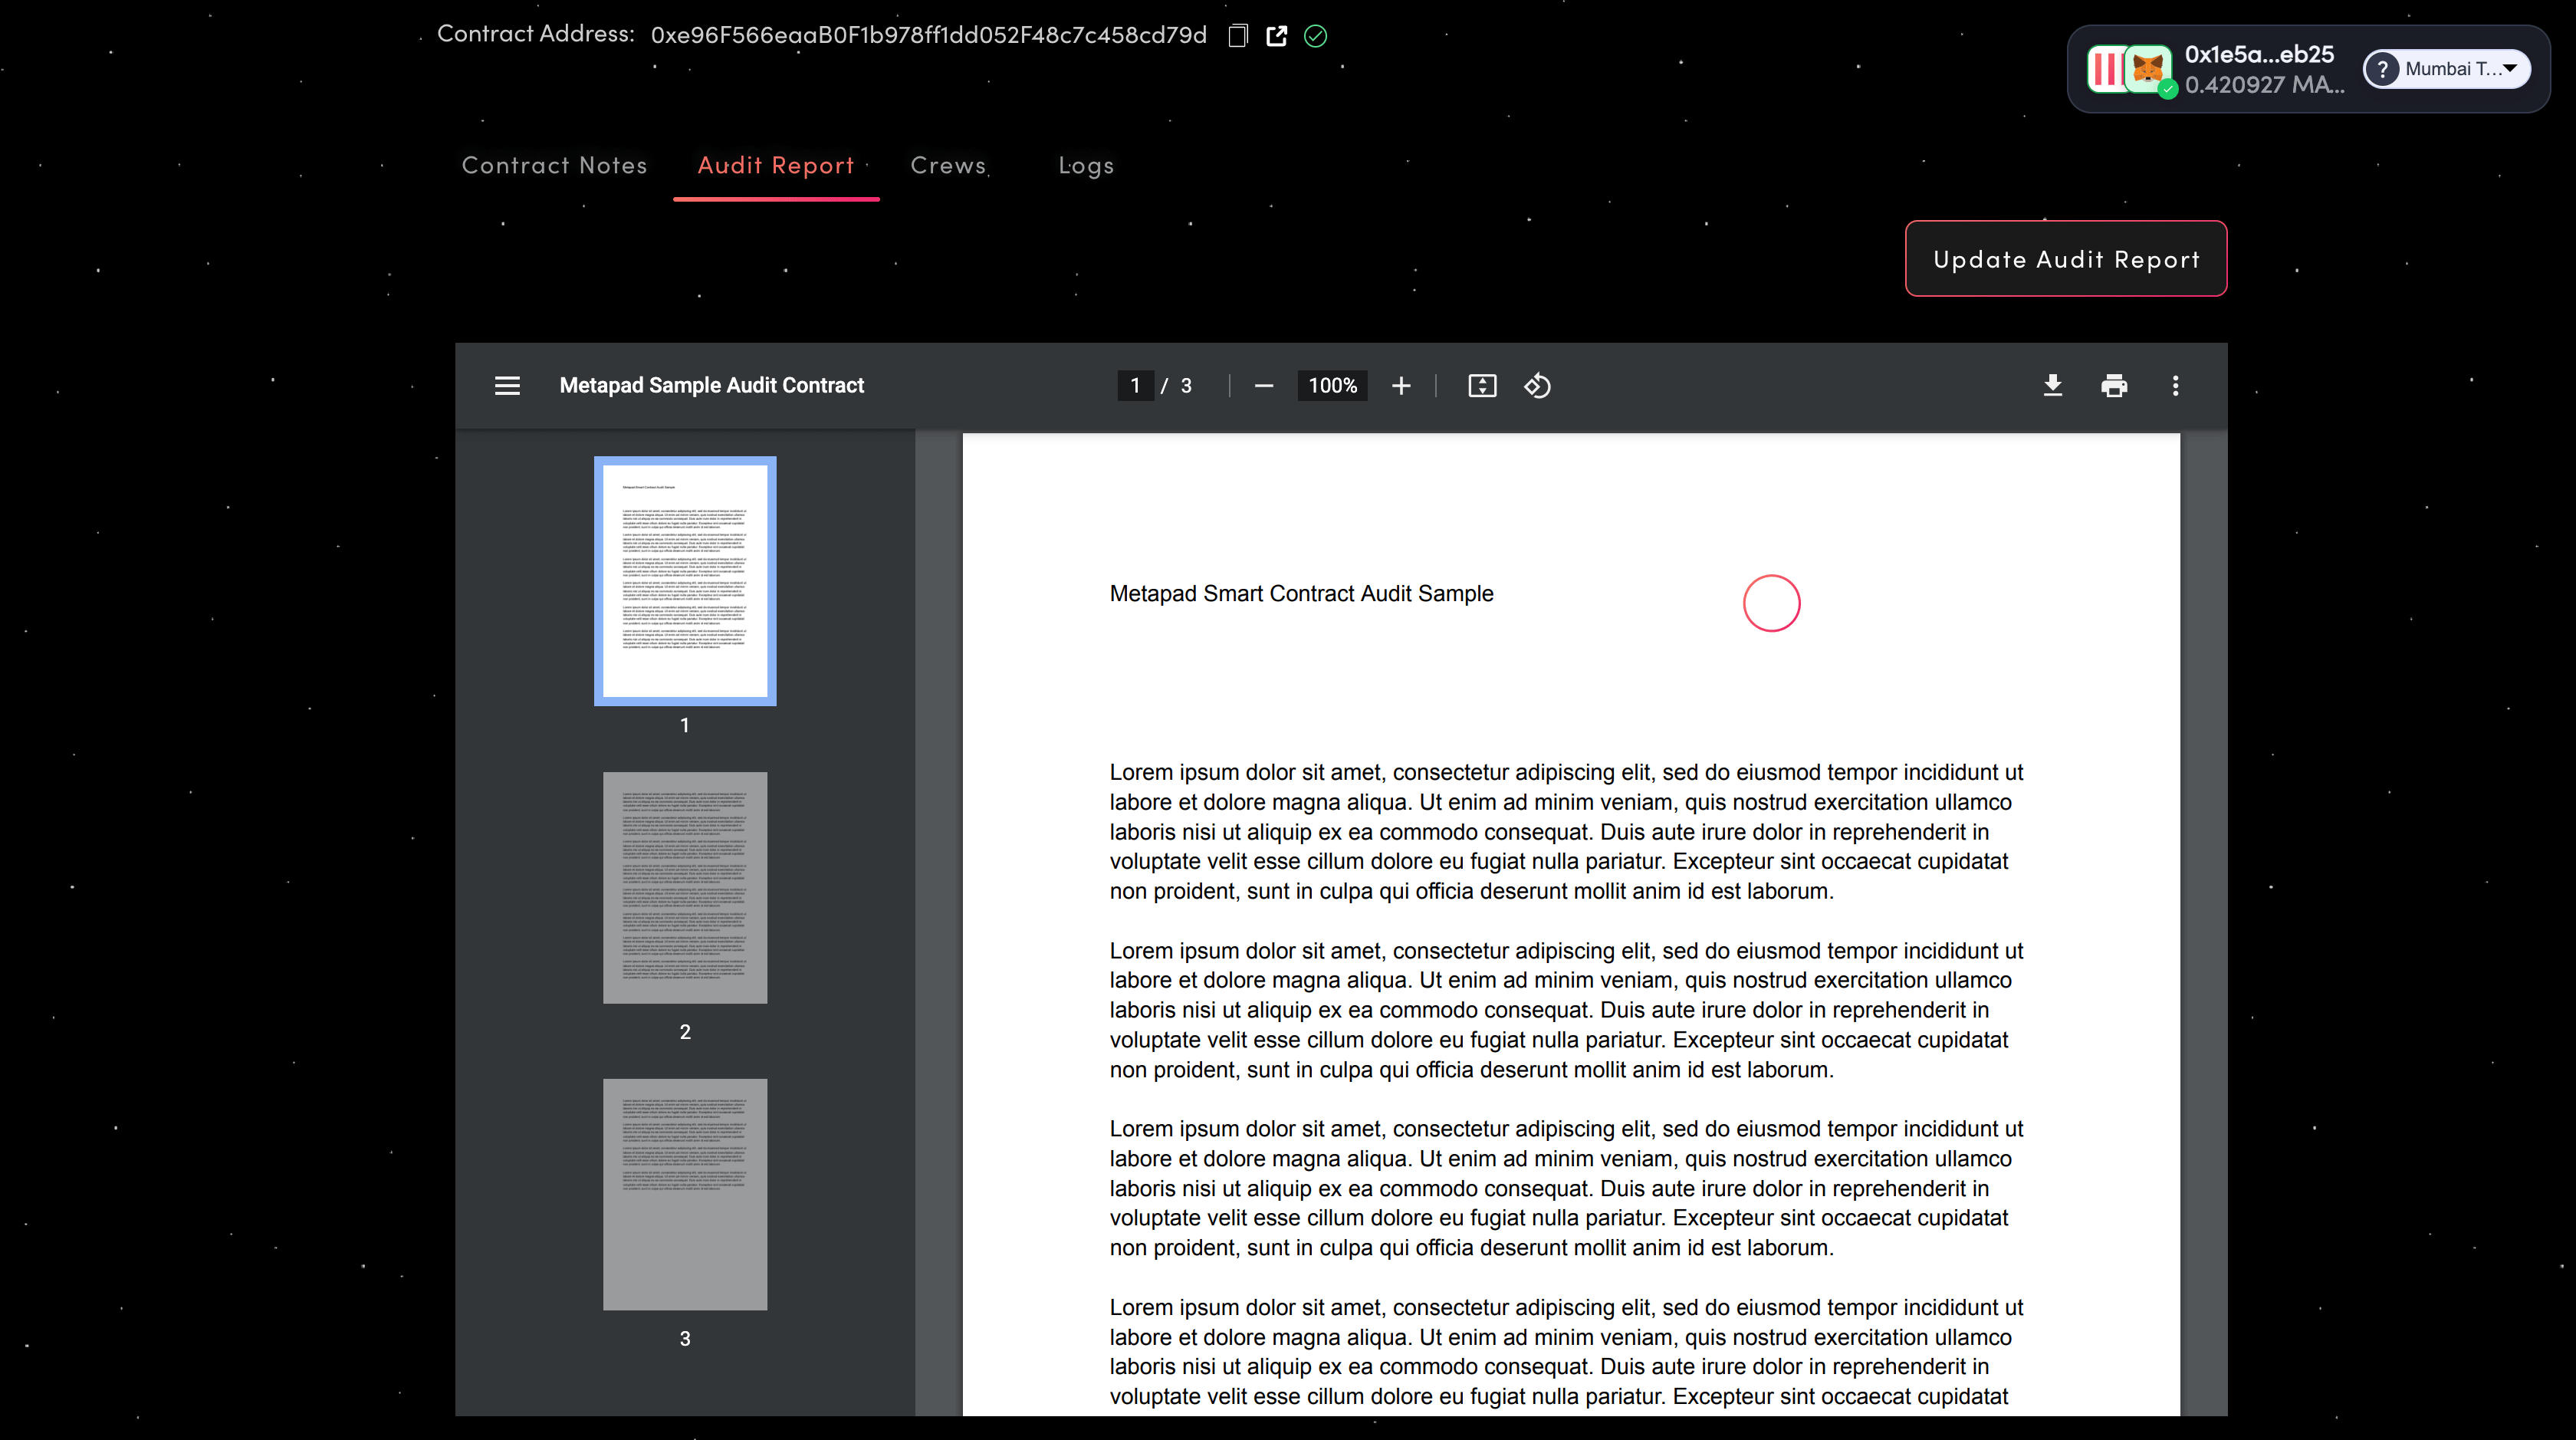Expand the Mumbai network dropdown
The height and width of the screenshot is (1440, 2576).
tap(2446, 69)
